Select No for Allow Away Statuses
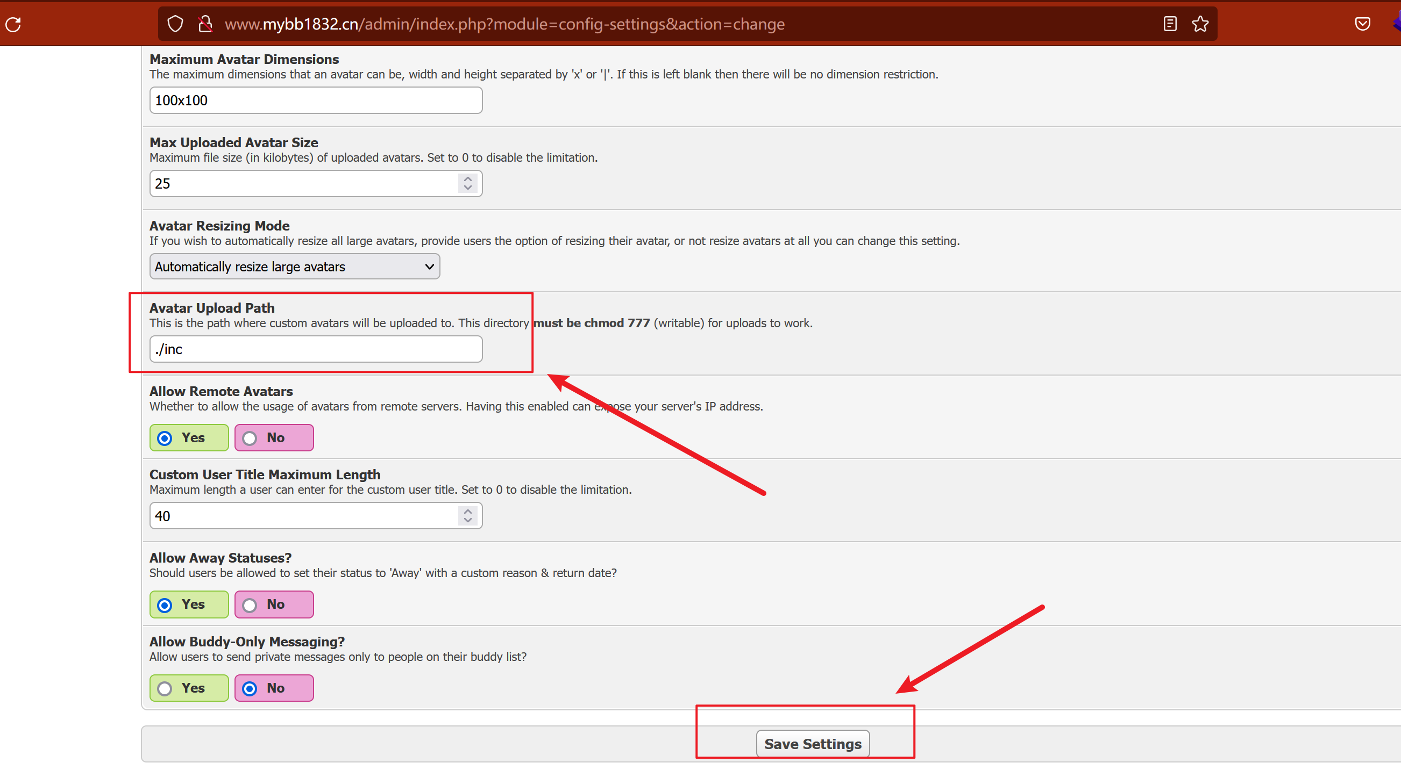 250,605
